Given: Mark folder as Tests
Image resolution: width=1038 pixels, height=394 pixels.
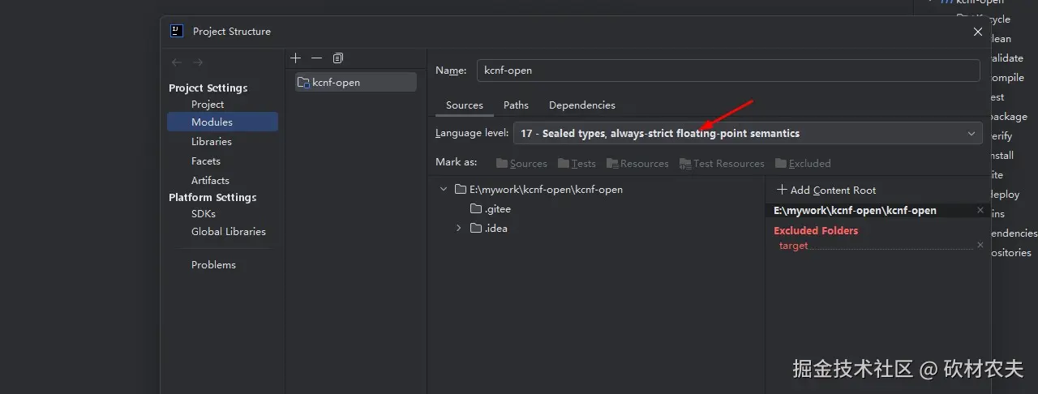Looking at the screenshot, I should (x=577, y=164).
